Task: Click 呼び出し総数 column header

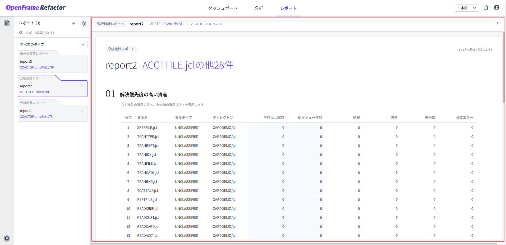Action: coord(274,117)
